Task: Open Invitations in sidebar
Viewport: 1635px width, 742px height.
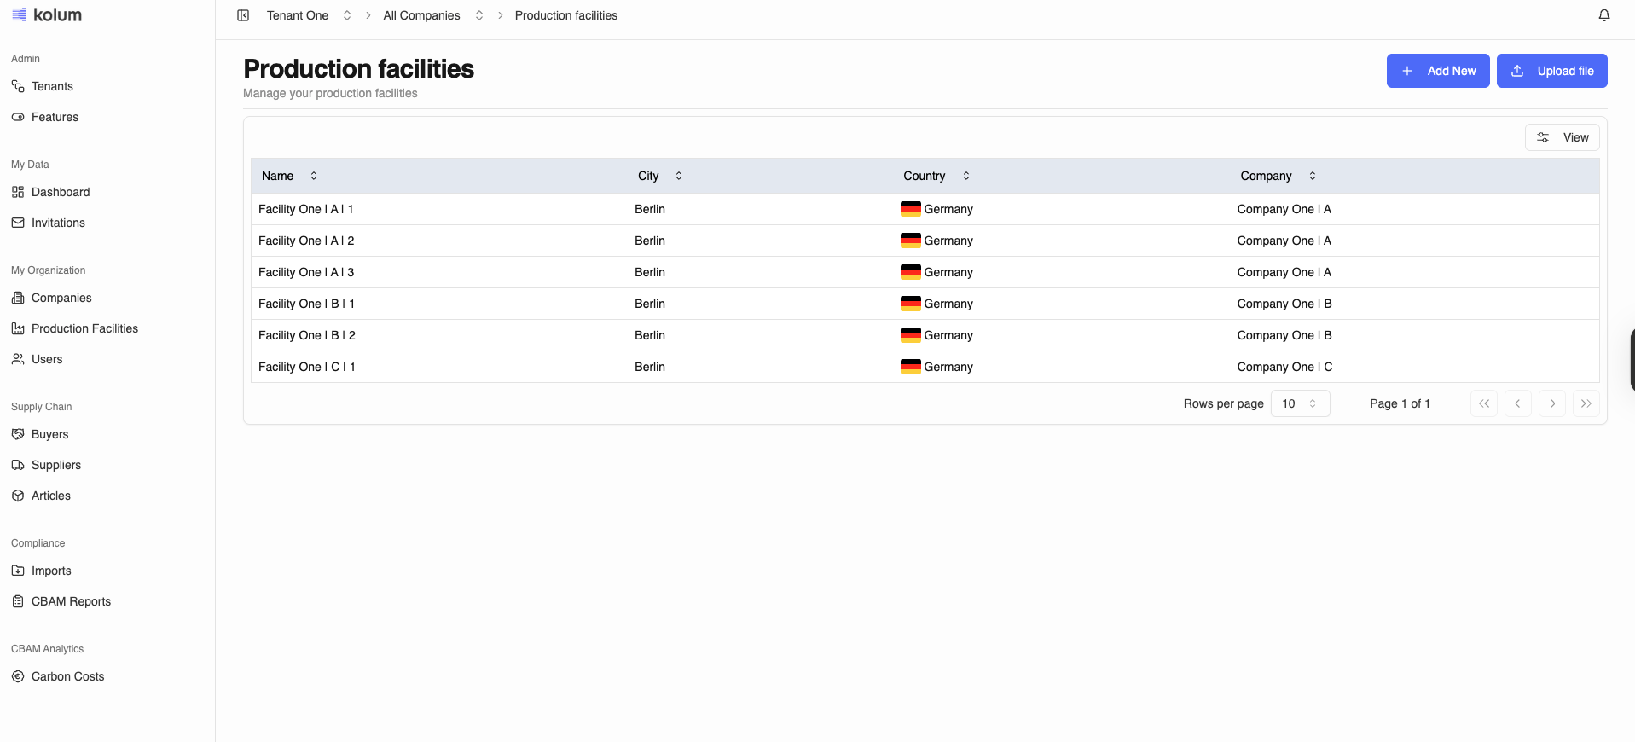Action: (x=58, y=223)
